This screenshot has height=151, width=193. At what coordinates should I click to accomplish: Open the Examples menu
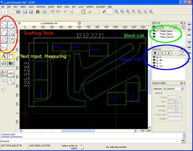101,7
